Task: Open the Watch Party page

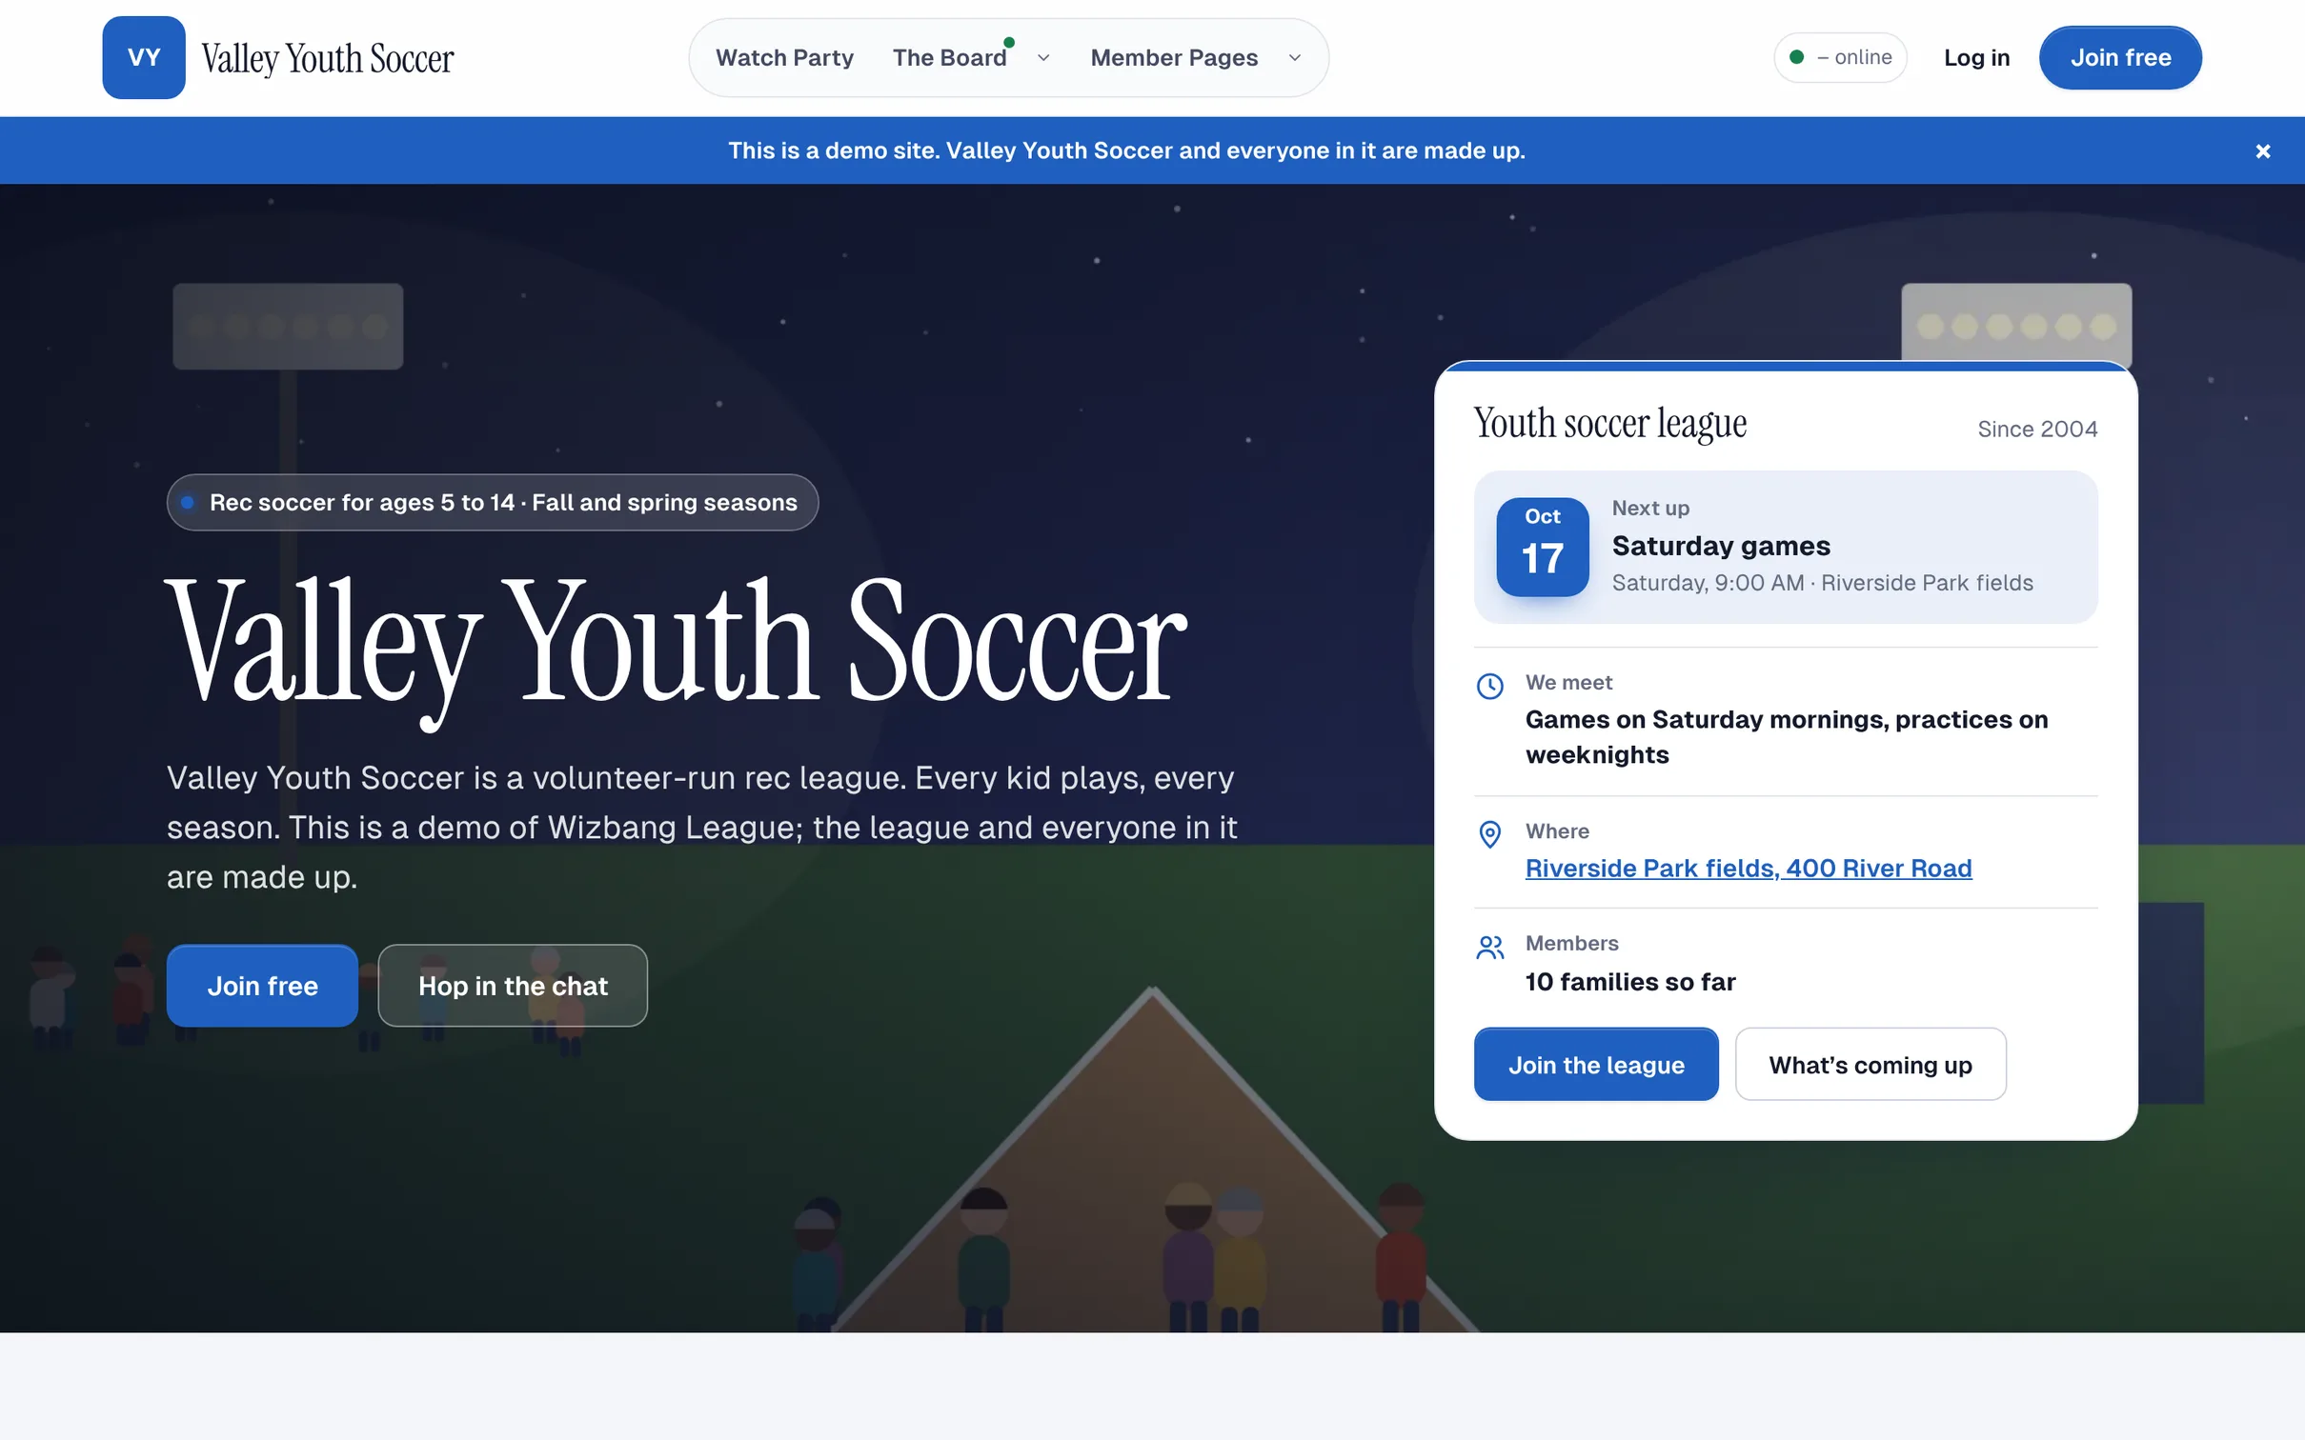Action: (784, 58)
